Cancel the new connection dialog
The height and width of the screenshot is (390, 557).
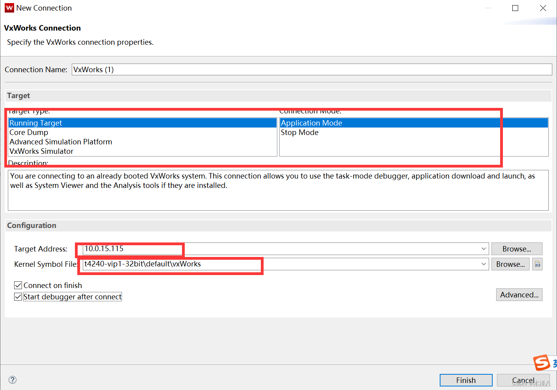(x=523, y=380)
